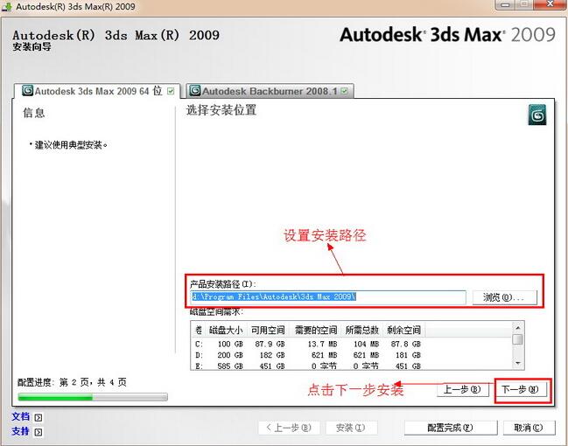
Task: Click the Backburner tab icon
Action: 195,90
